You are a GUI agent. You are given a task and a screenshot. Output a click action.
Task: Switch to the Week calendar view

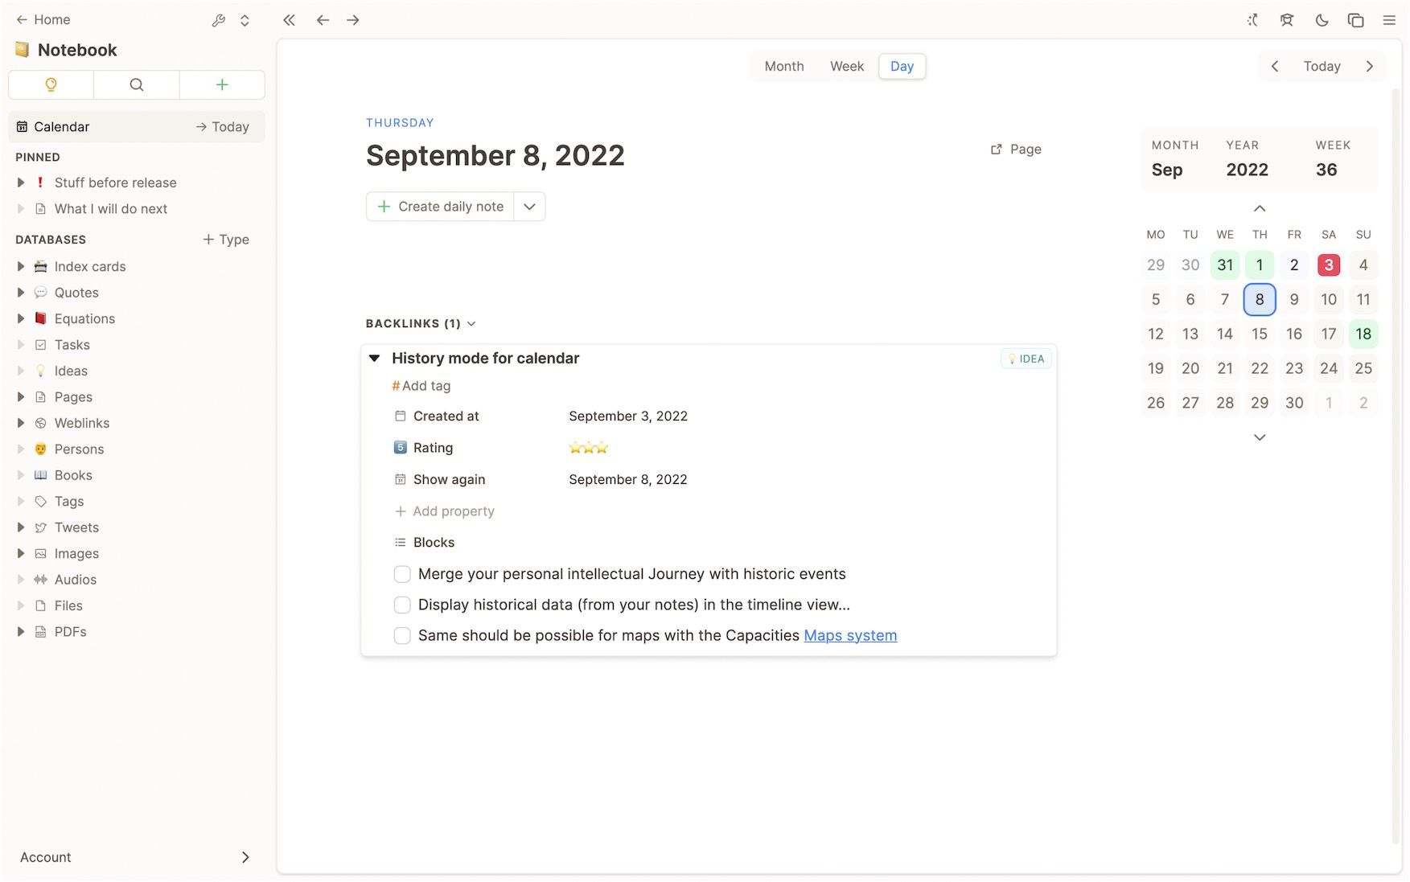click(x=846, y=66)
